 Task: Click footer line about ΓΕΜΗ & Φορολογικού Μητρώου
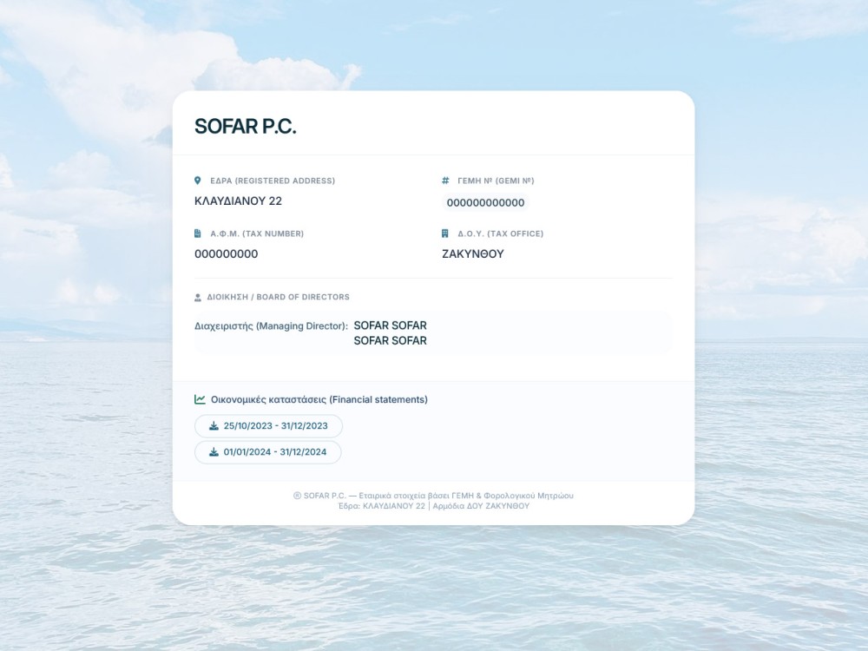(433, 496)
